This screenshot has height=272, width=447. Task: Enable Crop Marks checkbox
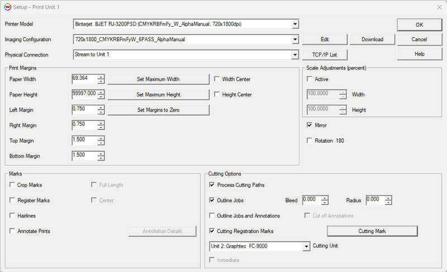point(12,184)
